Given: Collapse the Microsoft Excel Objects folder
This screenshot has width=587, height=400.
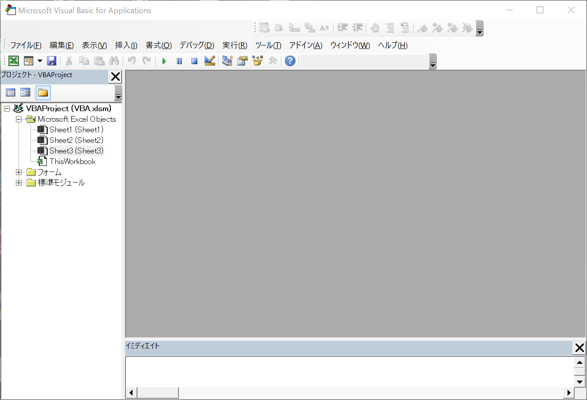Looking at the screenshot, I should (19, 119).
